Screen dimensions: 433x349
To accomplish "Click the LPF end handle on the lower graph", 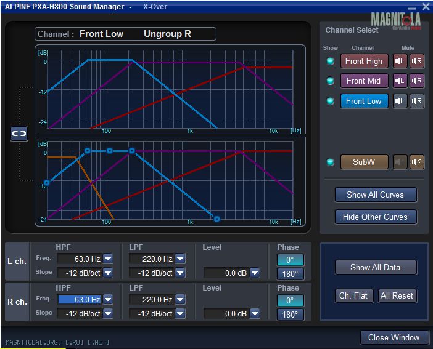I will (216, 219).
